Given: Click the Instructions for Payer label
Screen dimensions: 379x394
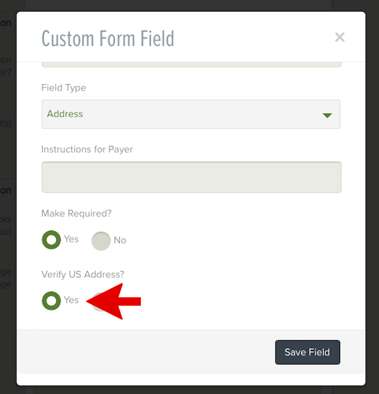Looking at the screenshot, I should [87, 150].
